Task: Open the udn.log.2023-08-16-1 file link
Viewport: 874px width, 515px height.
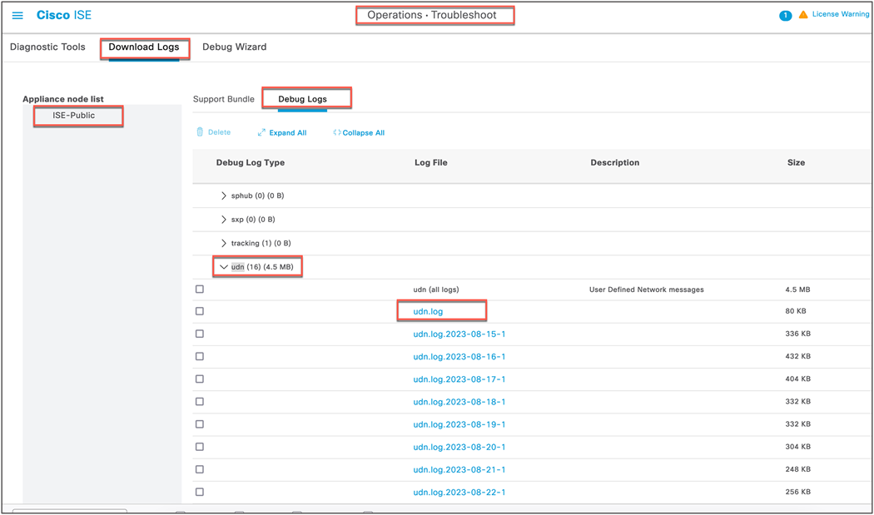Action: click(x=459, y=357)
